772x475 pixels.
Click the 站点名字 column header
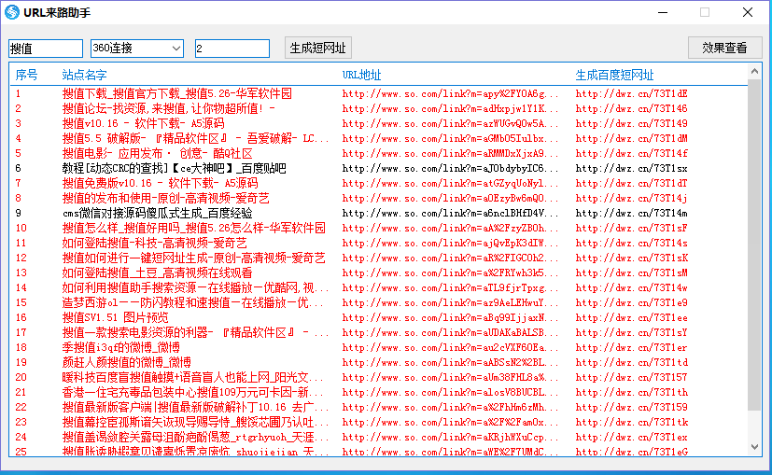point(85,75)
